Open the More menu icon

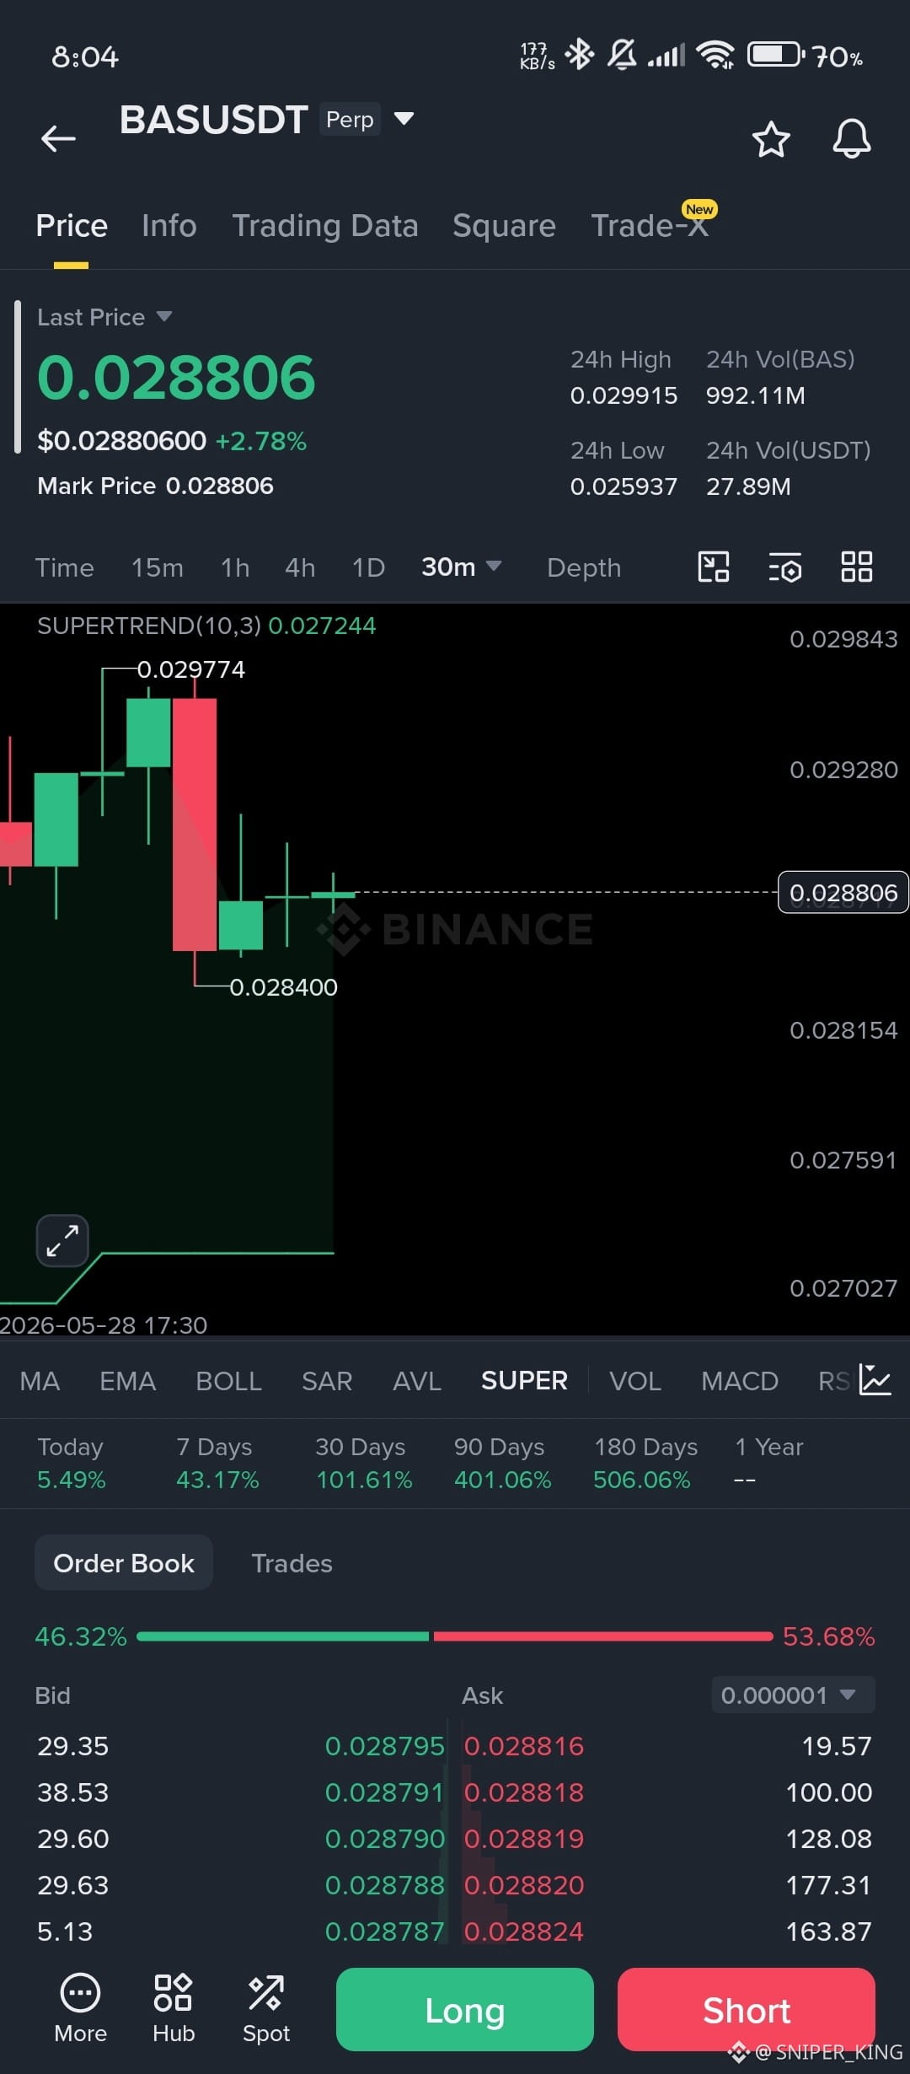[80, 2009]
